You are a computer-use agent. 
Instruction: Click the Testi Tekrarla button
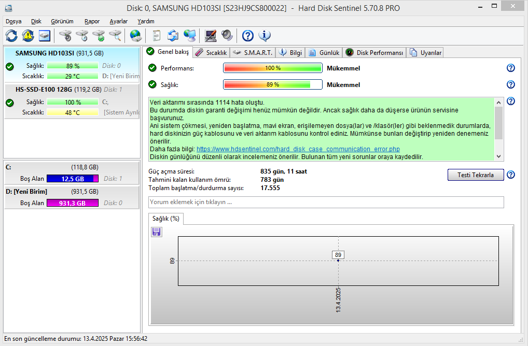tap(476, 175)
